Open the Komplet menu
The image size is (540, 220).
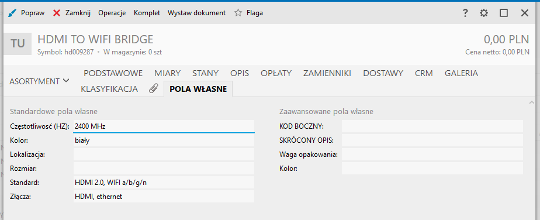coord(147,13)
